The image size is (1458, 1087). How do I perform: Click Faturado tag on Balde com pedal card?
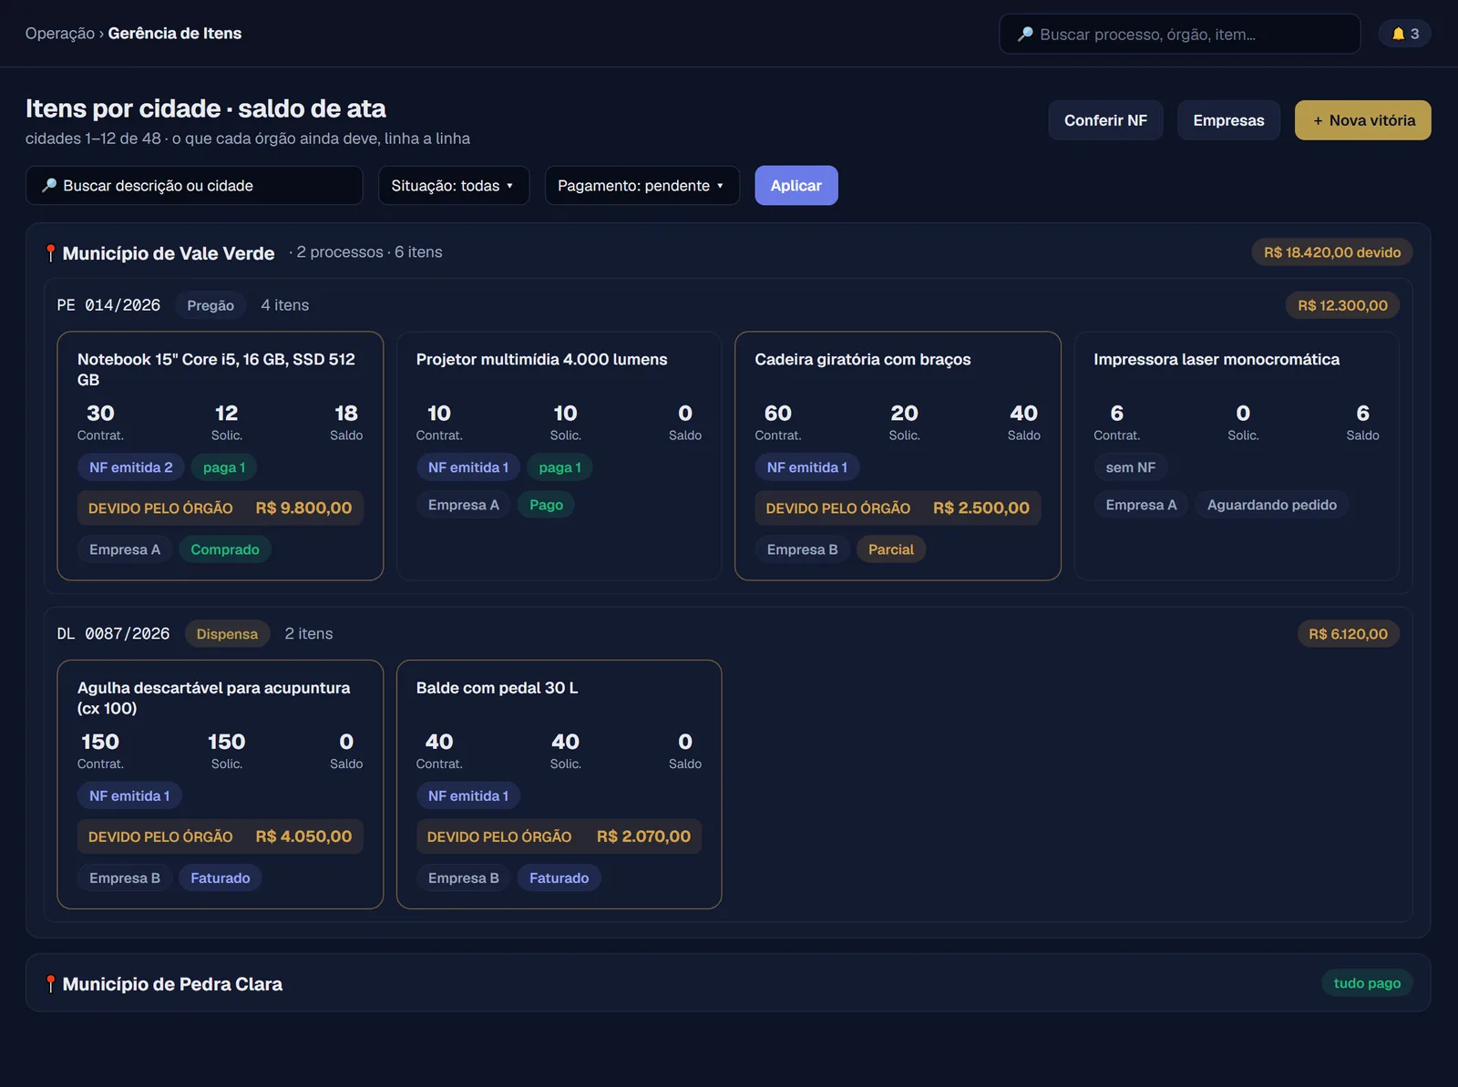(560, 878)
